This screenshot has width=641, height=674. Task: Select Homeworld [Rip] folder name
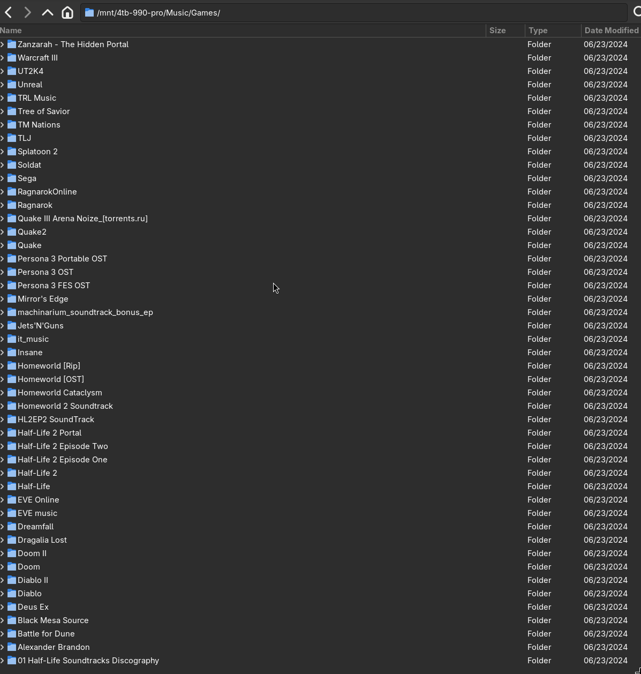[x=49, y=366]
